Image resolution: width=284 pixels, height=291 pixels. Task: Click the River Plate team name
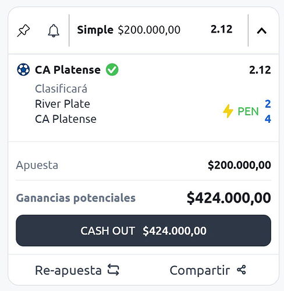[62, 104]
